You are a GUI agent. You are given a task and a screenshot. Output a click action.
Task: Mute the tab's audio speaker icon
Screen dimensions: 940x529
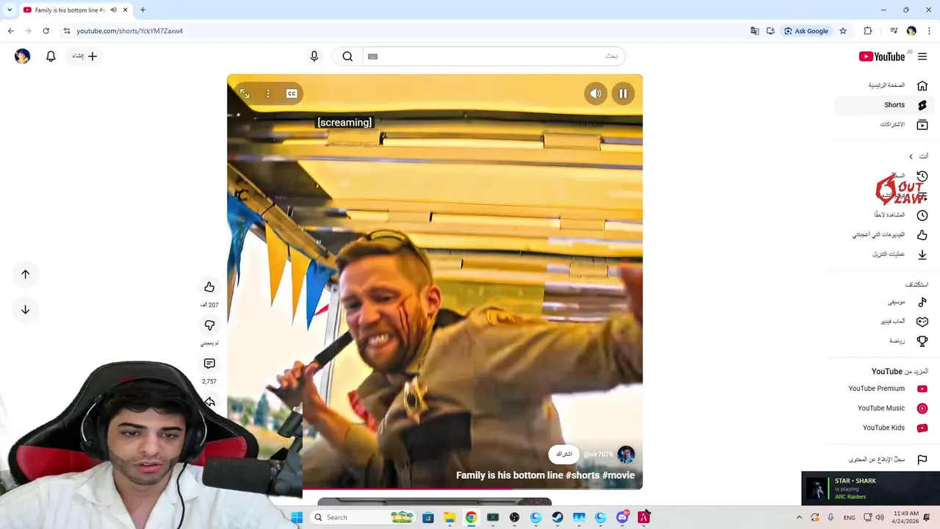click(113, 10)
